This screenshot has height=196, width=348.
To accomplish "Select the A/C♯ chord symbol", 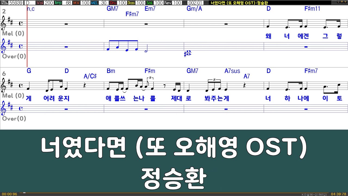I will 90,76.
